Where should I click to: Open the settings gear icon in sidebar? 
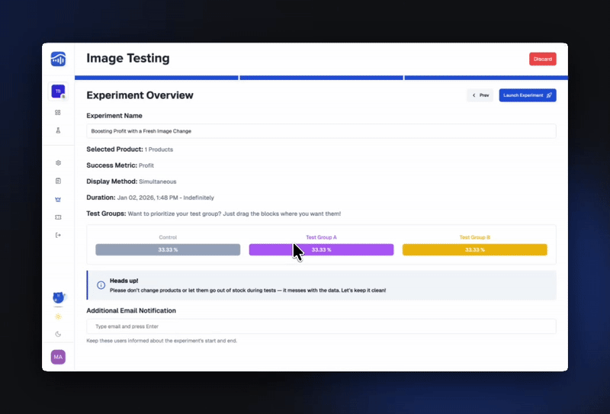(x=58, y=163)
